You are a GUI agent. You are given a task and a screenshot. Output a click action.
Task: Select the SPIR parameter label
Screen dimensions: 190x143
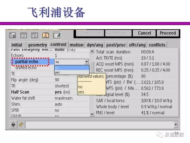[15, 110]
